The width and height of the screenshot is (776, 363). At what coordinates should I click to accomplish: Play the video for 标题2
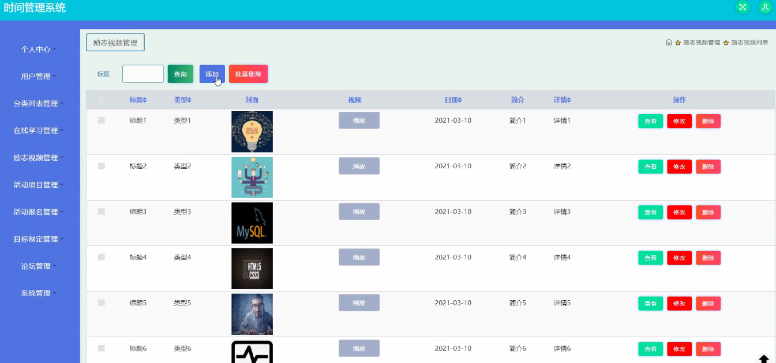359,166
